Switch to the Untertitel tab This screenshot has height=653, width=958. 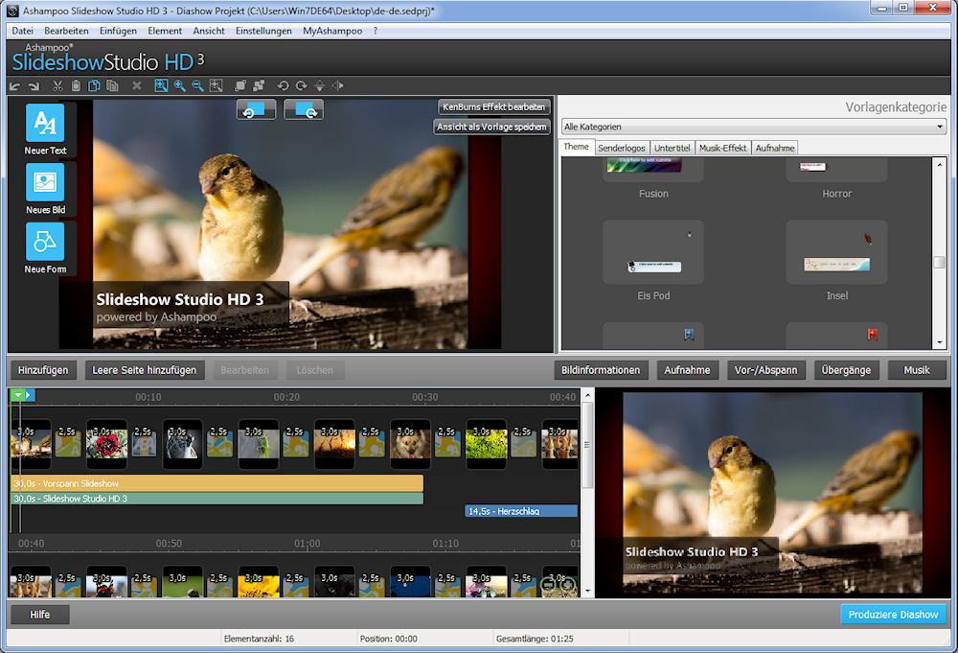pos(674,148)
